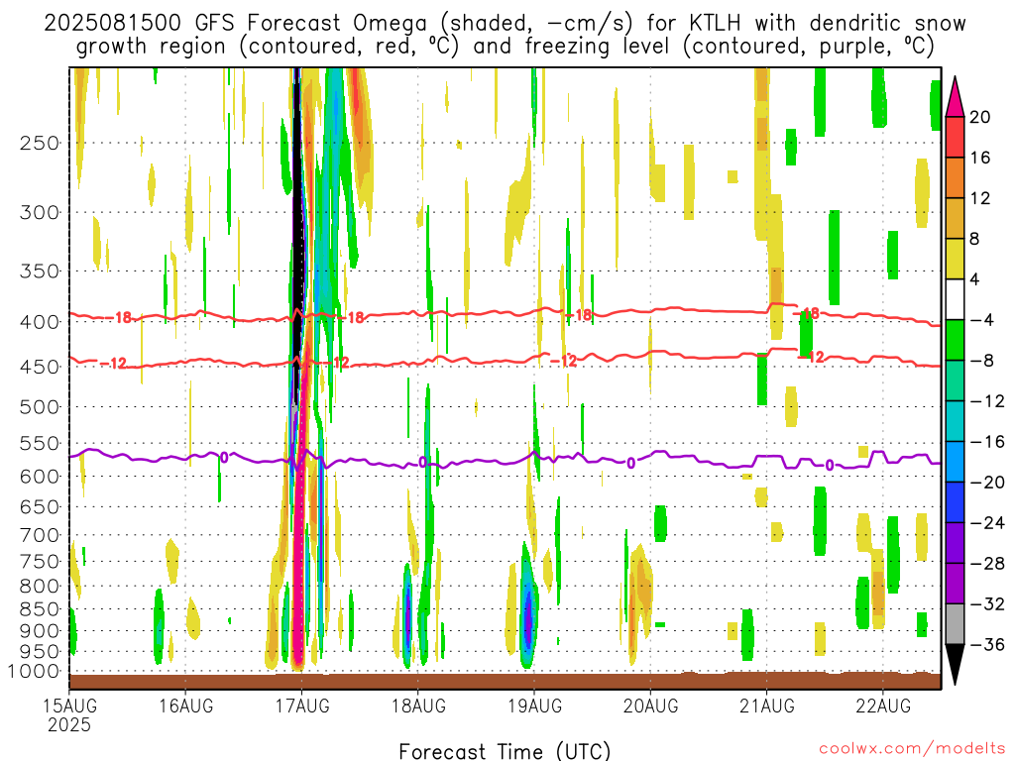Click the coolwx.com/modelts link

coord(912,749)
